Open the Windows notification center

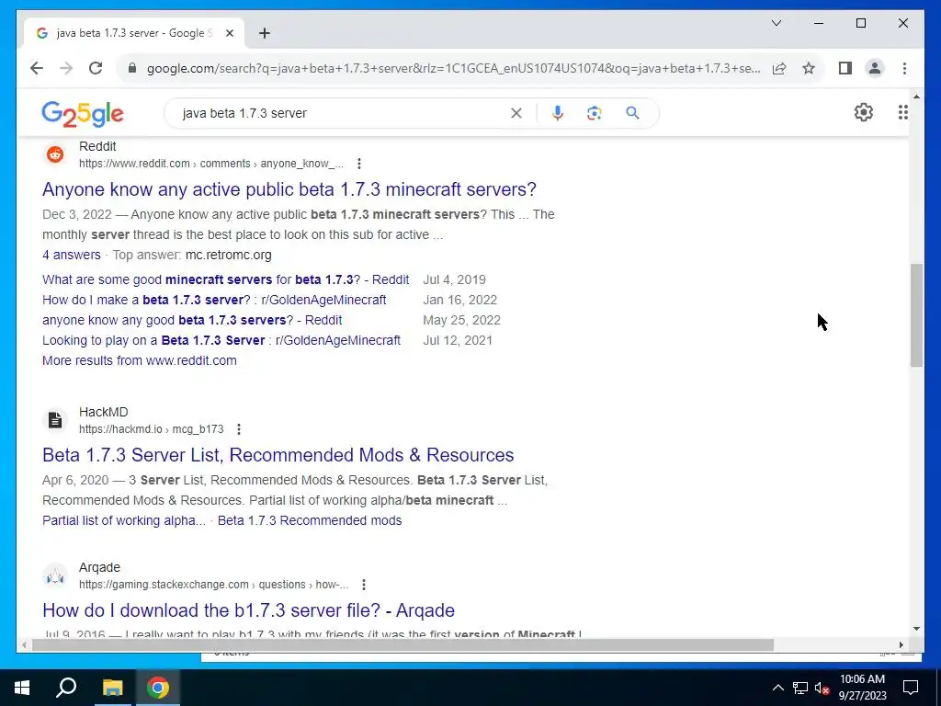(x=911, y=688)
